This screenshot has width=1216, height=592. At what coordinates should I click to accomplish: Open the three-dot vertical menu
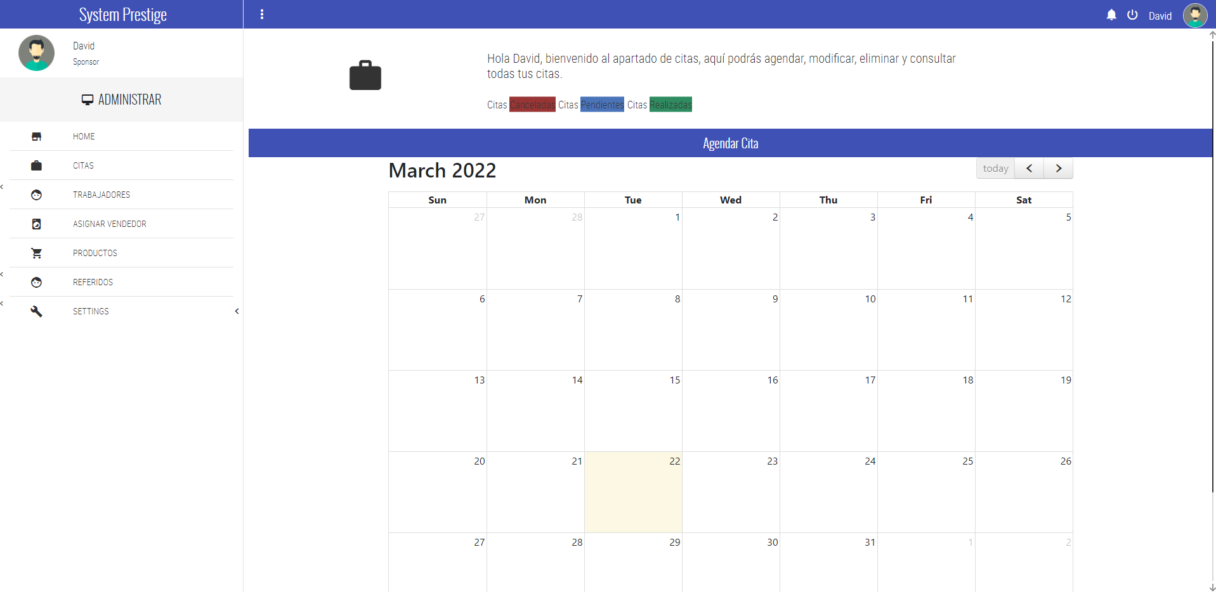tap(262, 15)
